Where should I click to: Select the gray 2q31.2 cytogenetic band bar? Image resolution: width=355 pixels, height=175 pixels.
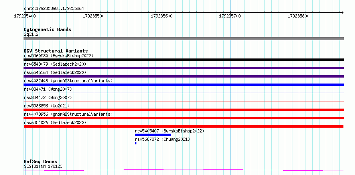183,39
